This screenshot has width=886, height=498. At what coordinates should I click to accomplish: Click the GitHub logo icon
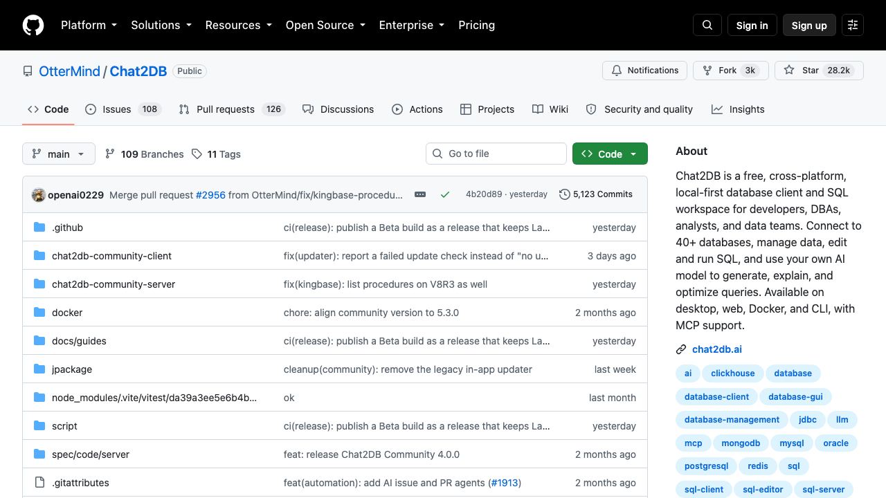click(x=33, y=25)
